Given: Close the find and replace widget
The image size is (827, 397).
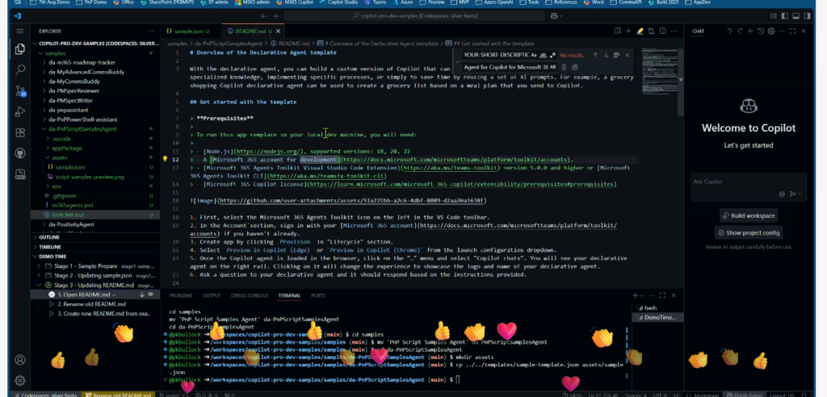Looking at the screenshot, I should (x=627, y=55).
